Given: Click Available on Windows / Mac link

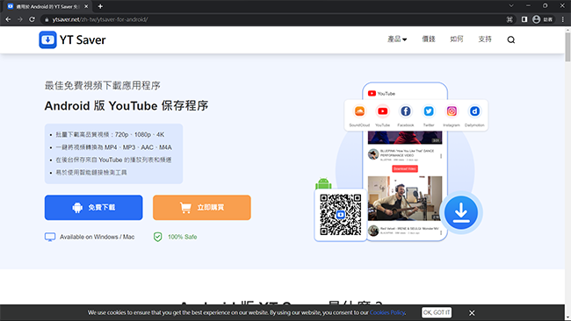Looking at the screenshot, I should click(x=98, y=237).
